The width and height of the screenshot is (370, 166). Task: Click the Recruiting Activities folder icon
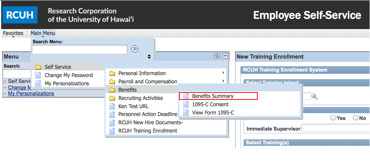(x=112, y=98)
